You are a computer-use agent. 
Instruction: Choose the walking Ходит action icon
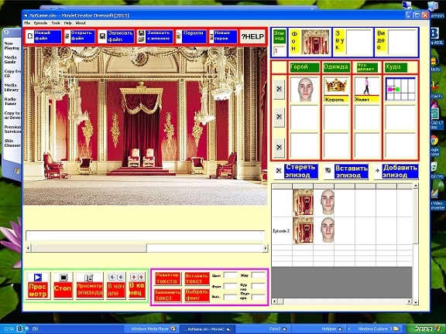pos(367,90)
